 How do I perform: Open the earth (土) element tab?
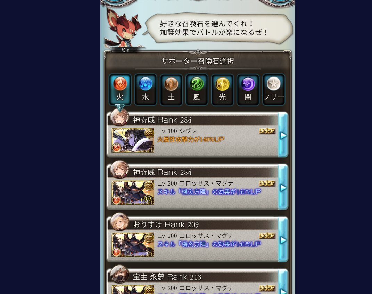coord(171,89)
